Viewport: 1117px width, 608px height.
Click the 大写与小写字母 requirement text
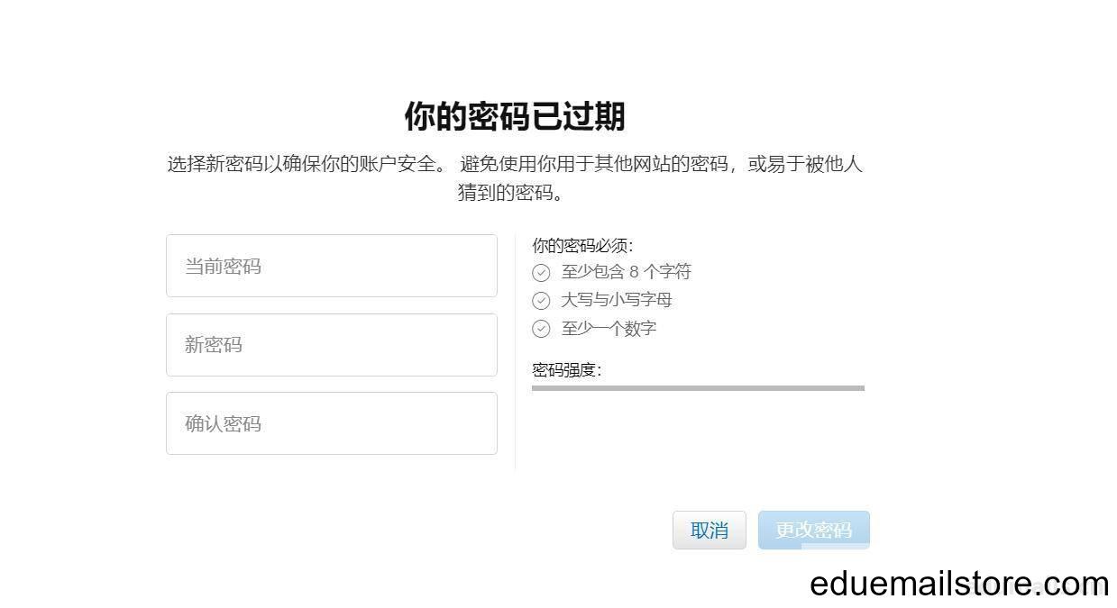point(617,300)
